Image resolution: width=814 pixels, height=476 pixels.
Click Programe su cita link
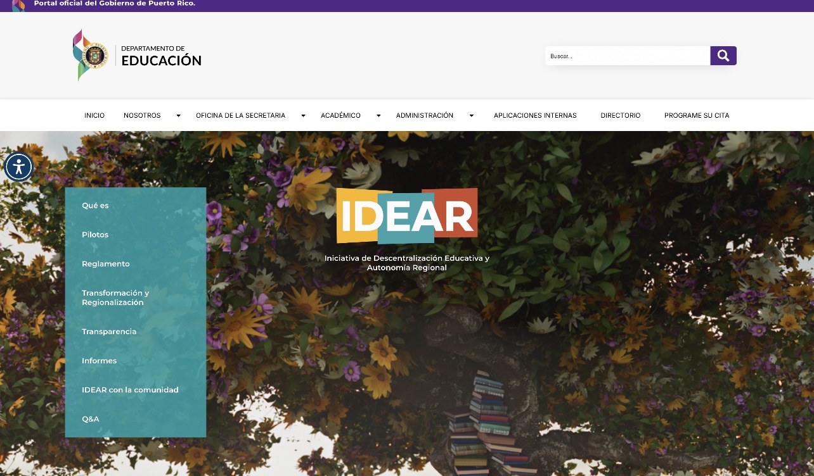697,115
